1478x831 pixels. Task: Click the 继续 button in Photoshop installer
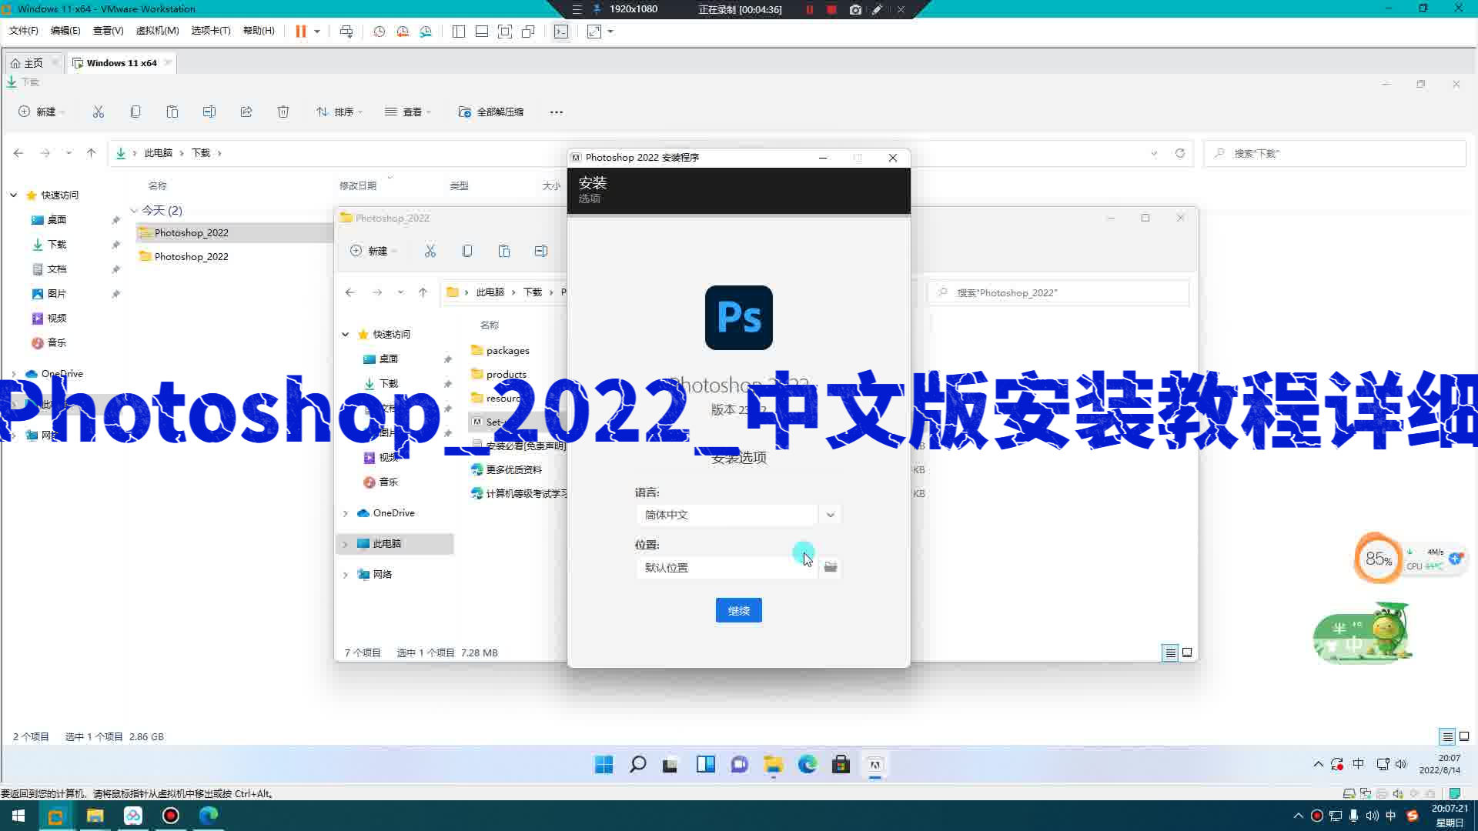tap(738, 610)
